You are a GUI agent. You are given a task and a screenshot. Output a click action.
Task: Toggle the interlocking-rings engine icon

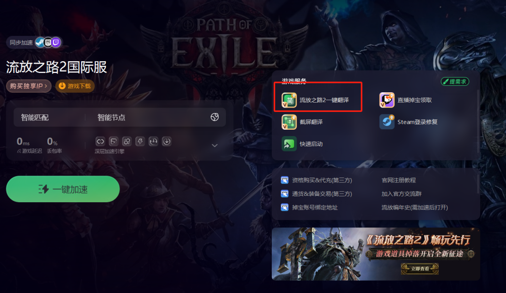pyautogui.click(x=127, y=142)
